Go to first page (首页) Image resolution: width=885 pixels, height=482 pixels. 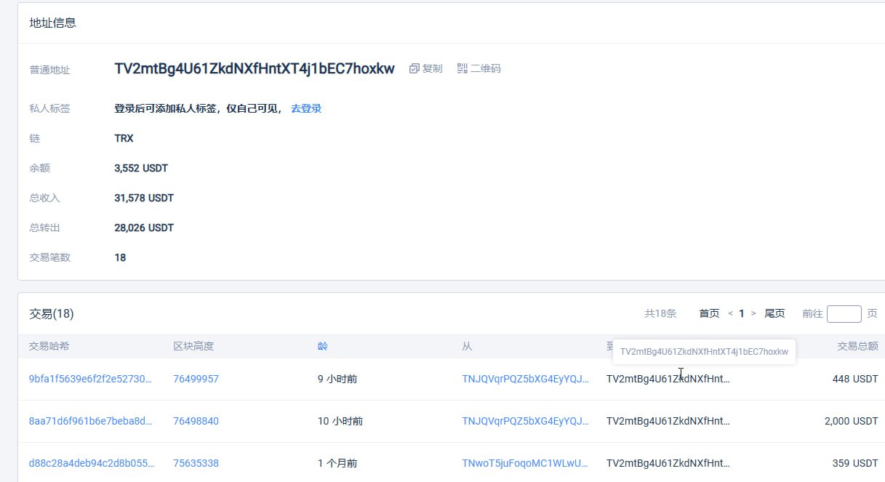pyautogui.click(x=709, y=313)
